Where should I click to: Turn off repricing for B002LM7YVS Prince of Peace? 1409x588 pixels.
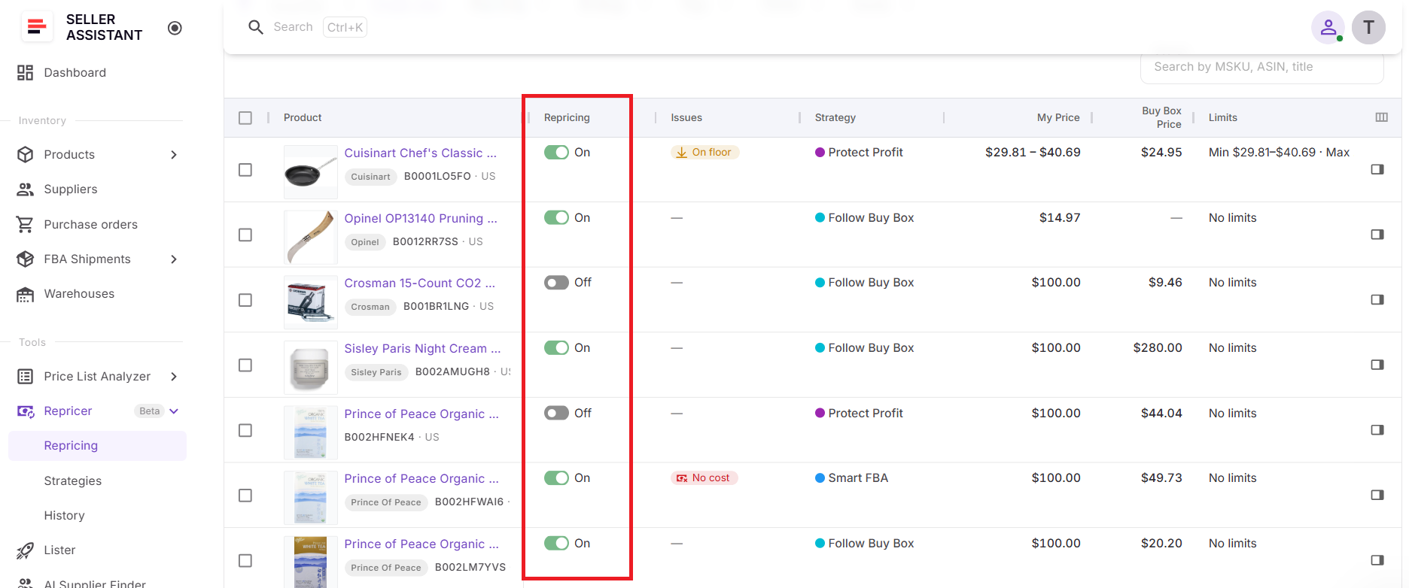point(556,543)
